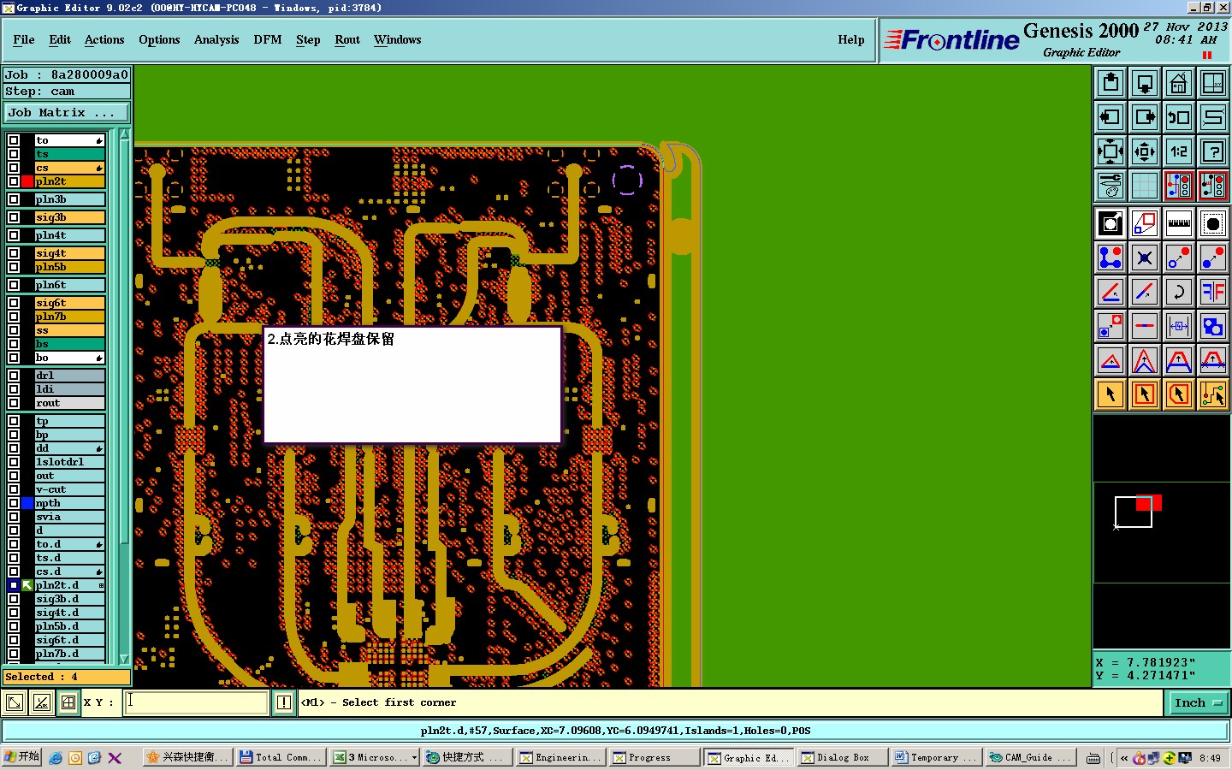This screenshot has height=770, width=1232.
Task: Open Windows Start button in the taskbar
Action: pos(21,757)
